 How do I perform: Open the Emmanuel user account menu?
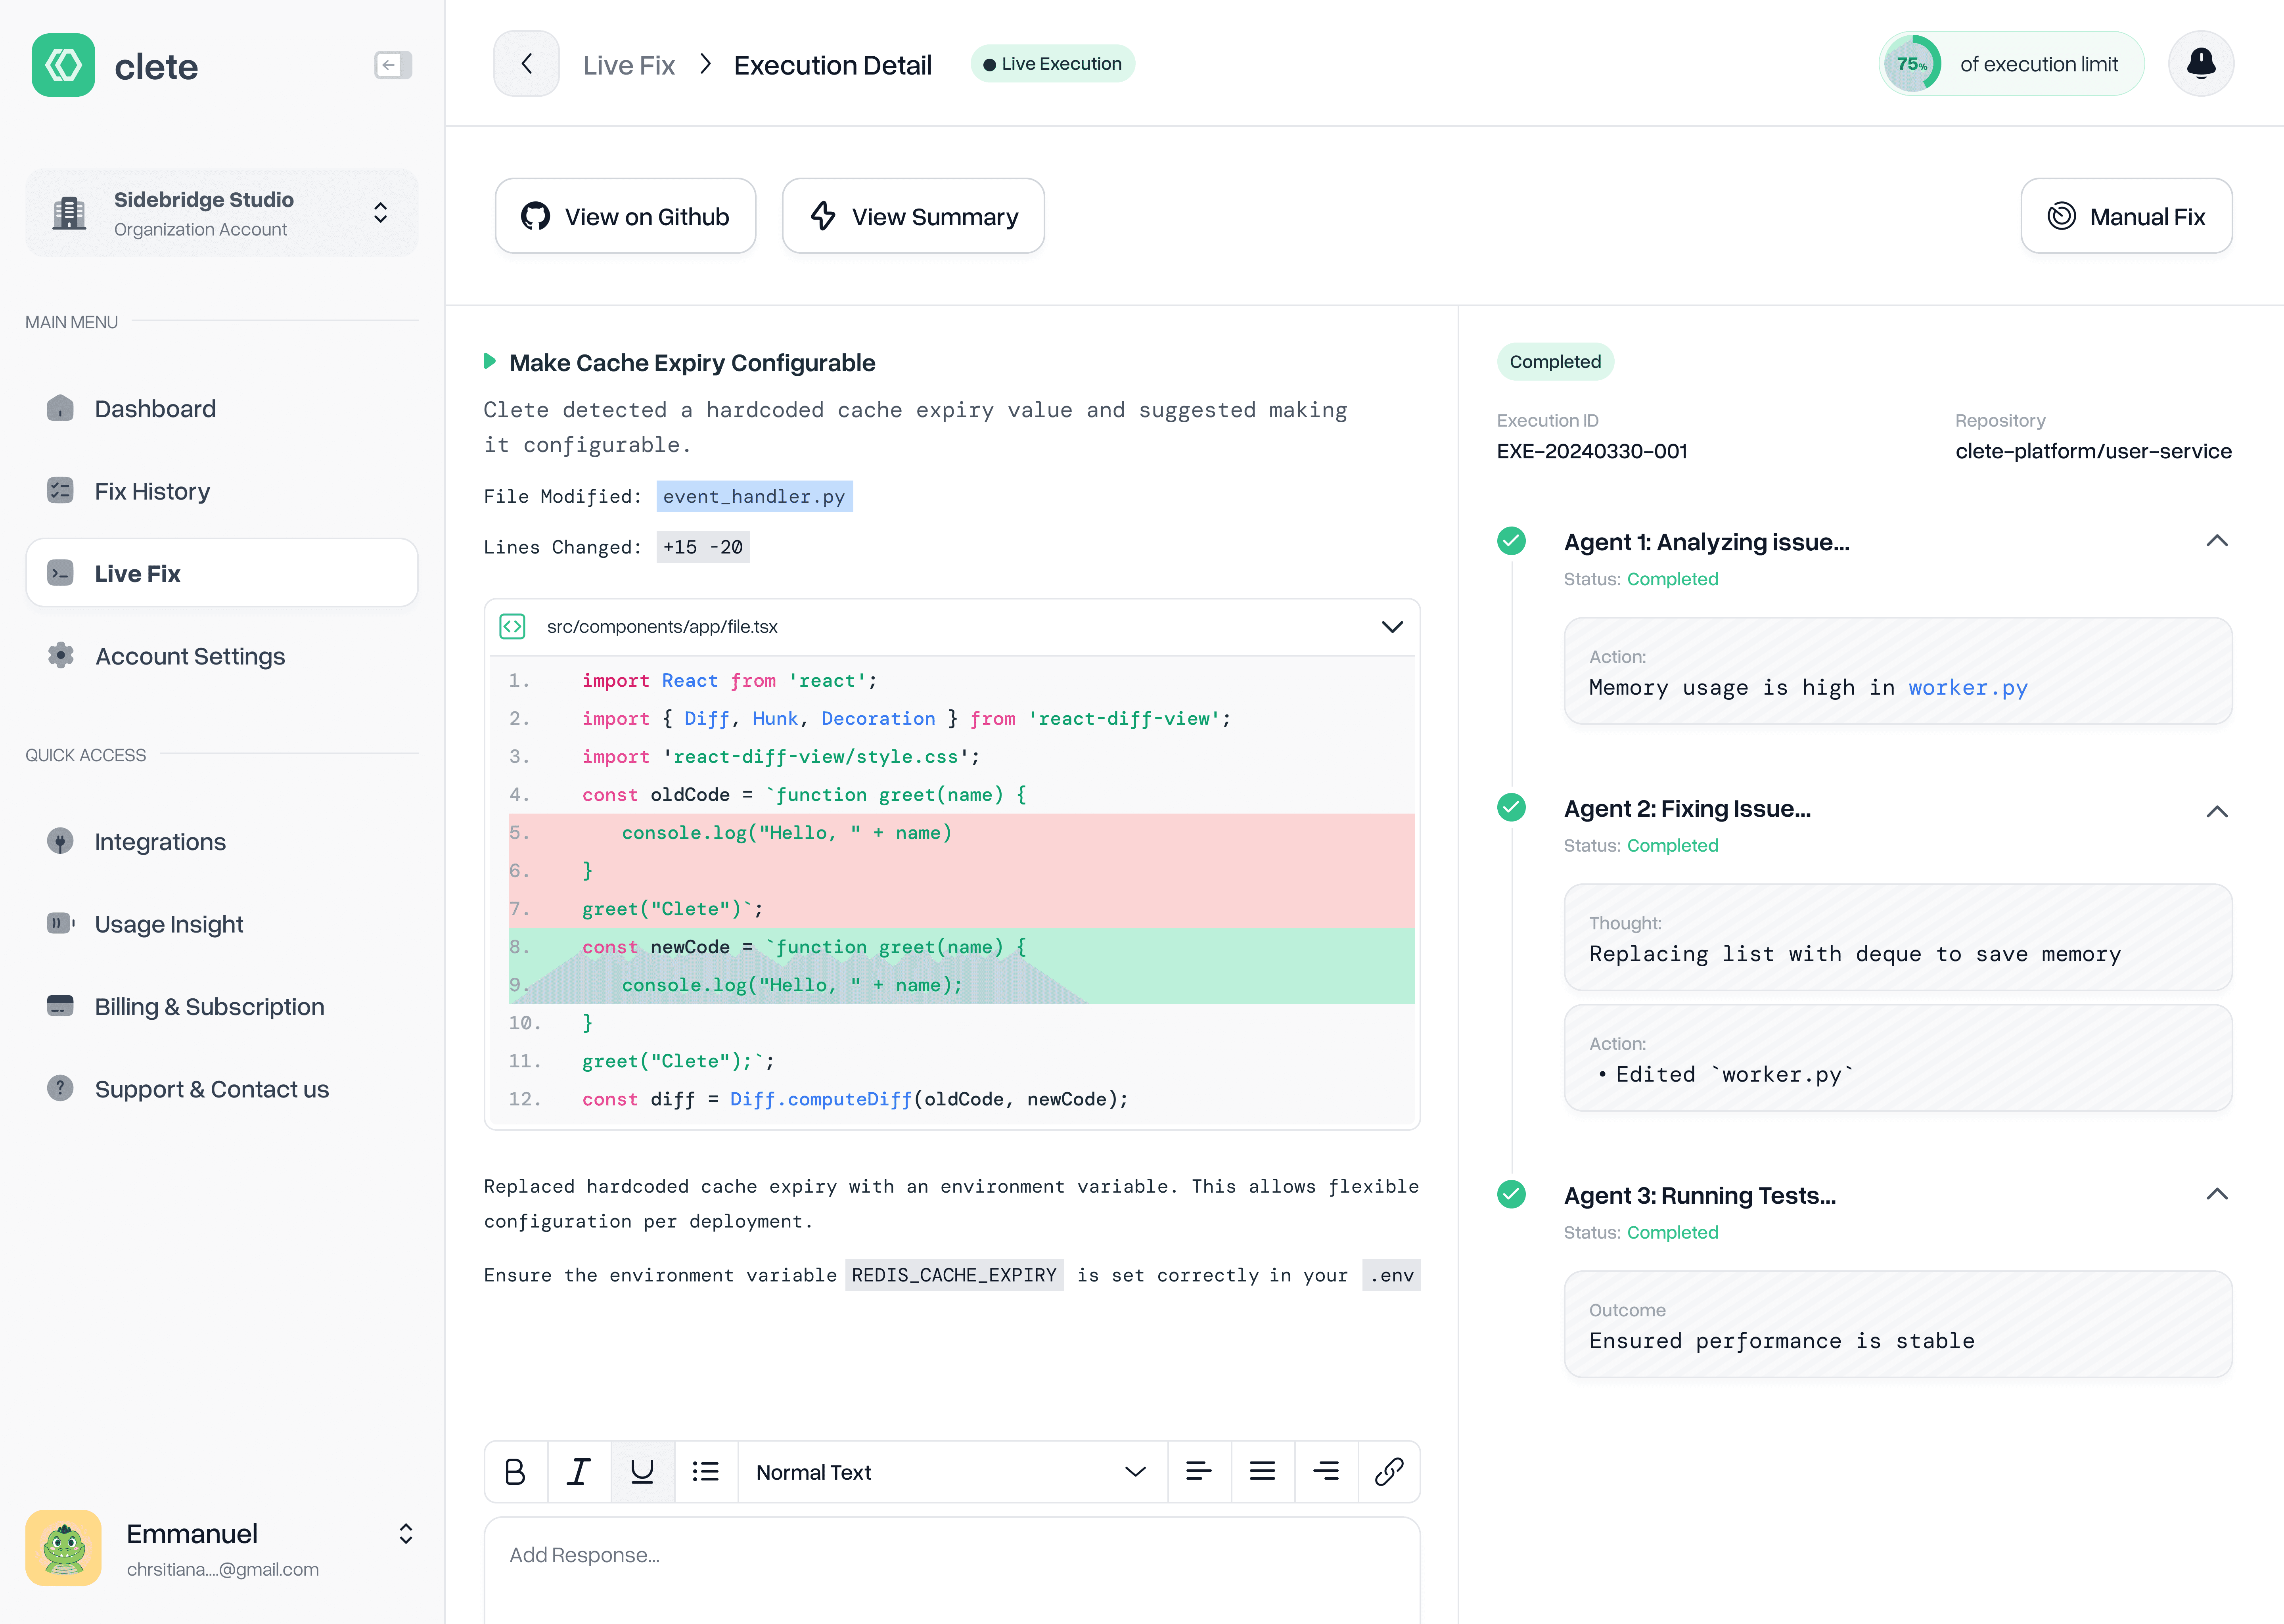coord(406,1534)
